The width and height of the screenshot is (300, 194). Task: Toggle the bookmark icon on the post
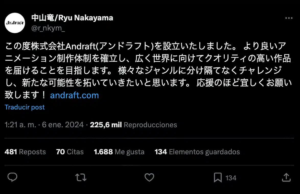[218, 177]
